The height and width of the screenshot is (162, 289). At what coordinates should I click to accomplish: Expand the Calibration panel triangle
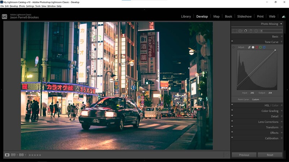tap(281, 138)
